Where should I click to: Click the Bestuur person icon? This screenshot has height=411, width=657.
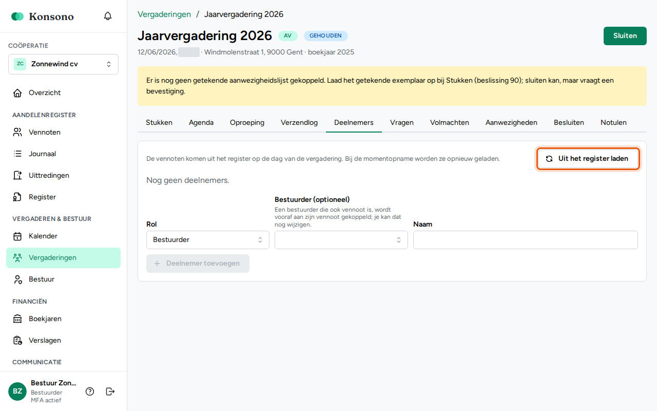click(17, 279)
